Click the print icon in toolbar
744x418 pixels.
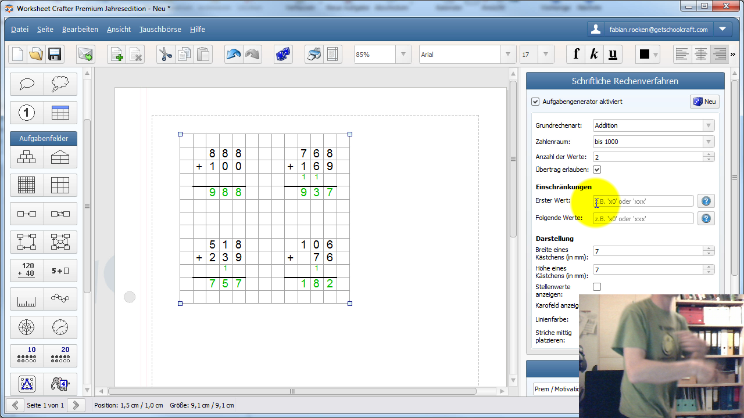(x=314, y=55)
